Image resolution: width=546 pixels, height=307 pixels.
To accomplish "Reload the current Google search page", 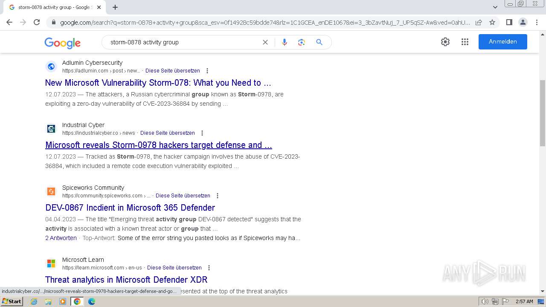I will (37, 22).
